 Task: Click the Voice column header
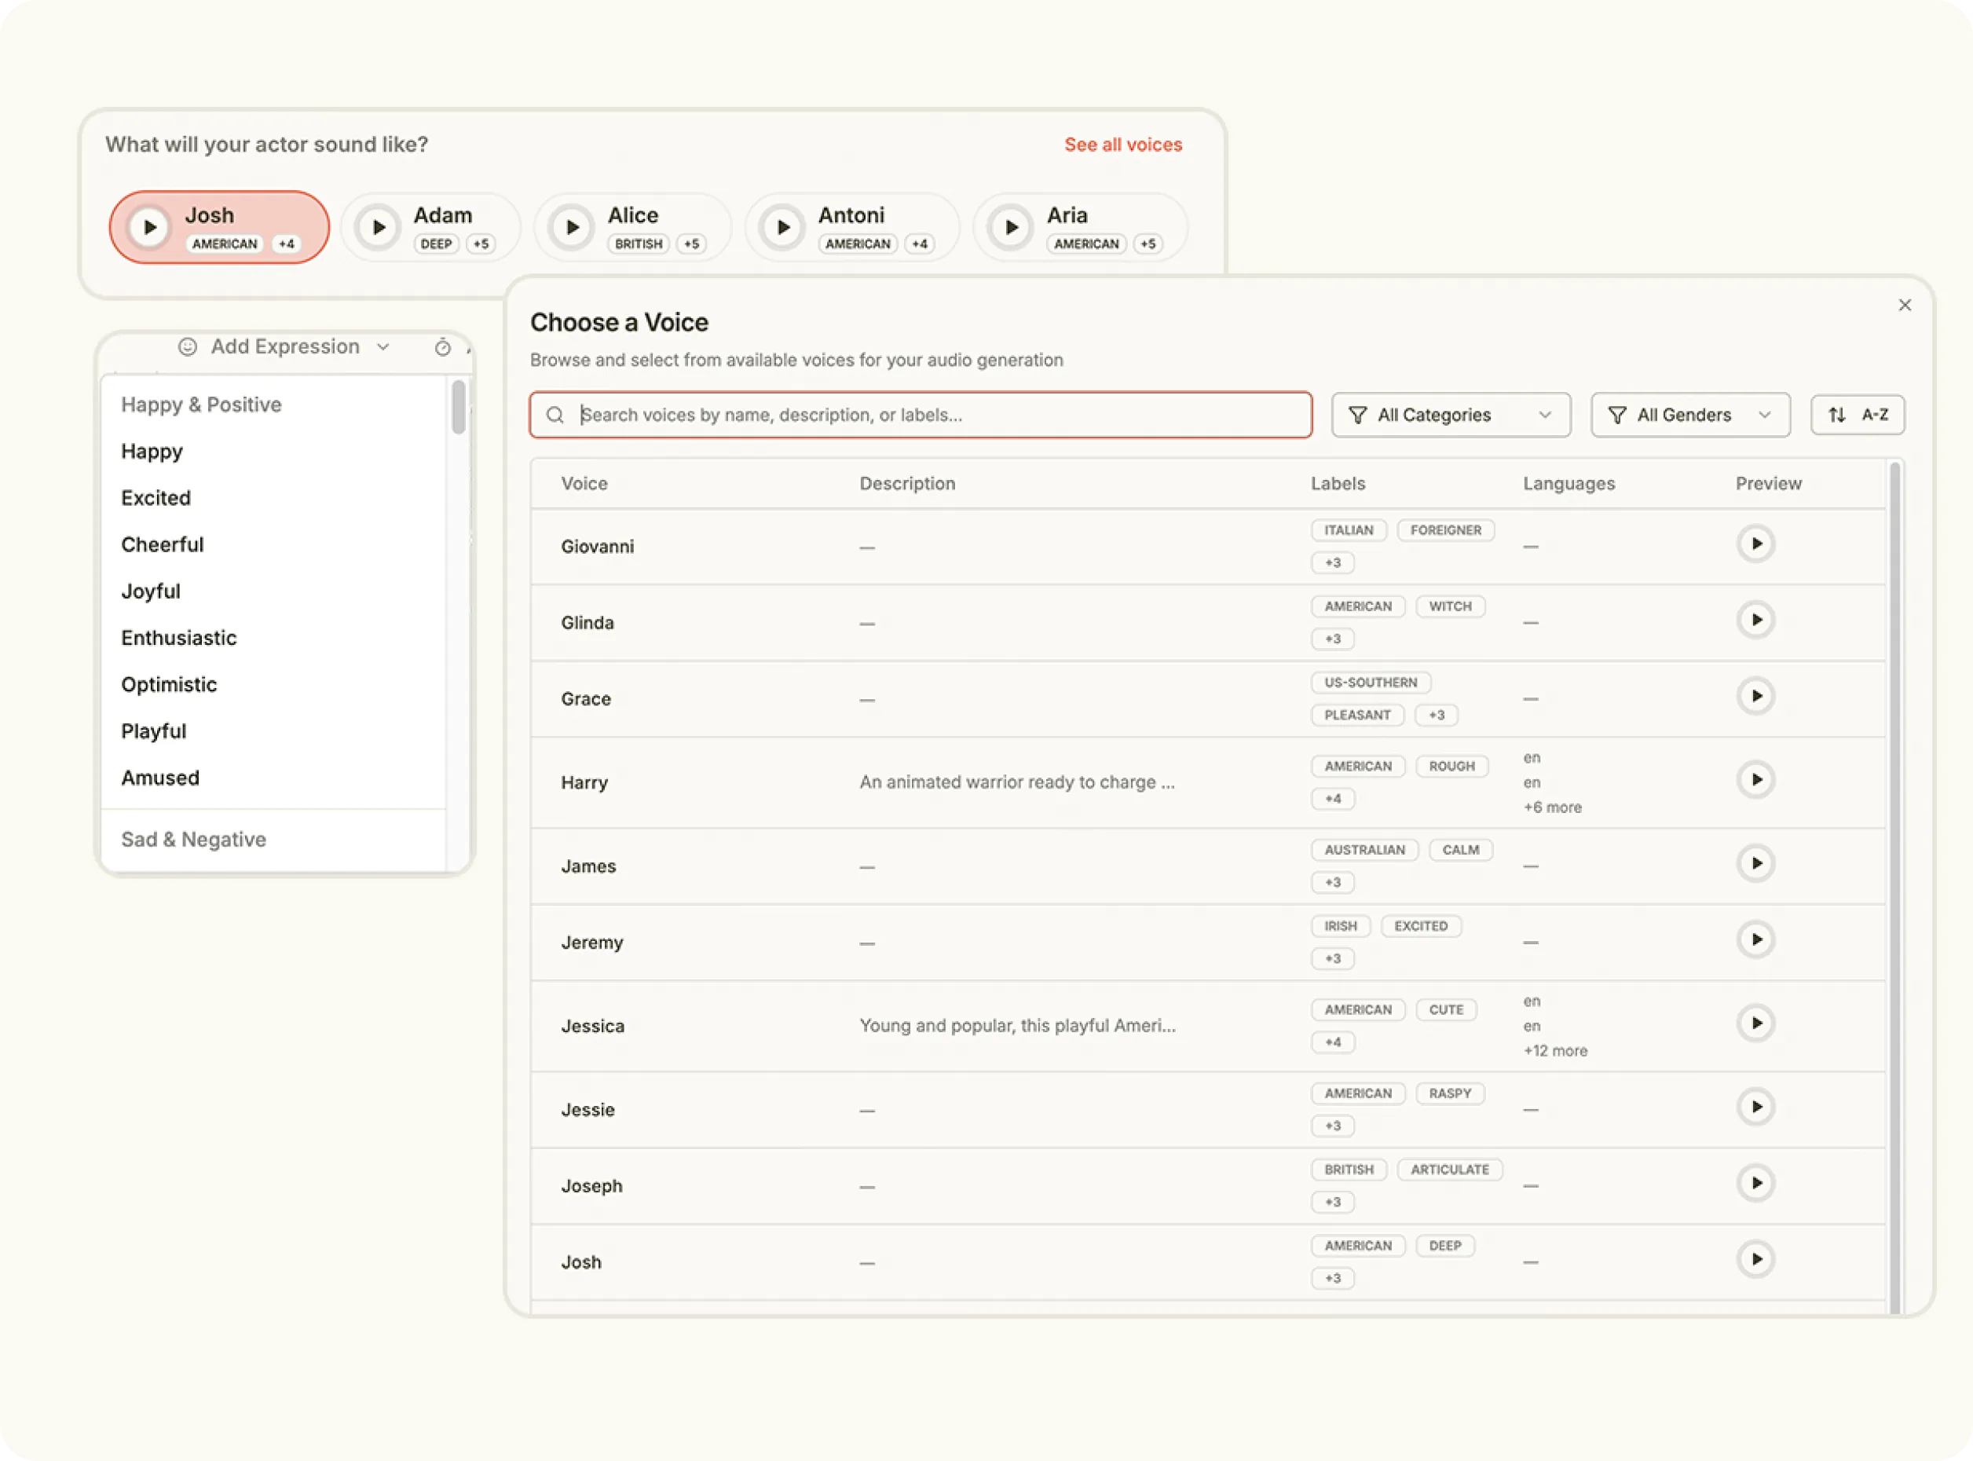[x=584, y=484]
